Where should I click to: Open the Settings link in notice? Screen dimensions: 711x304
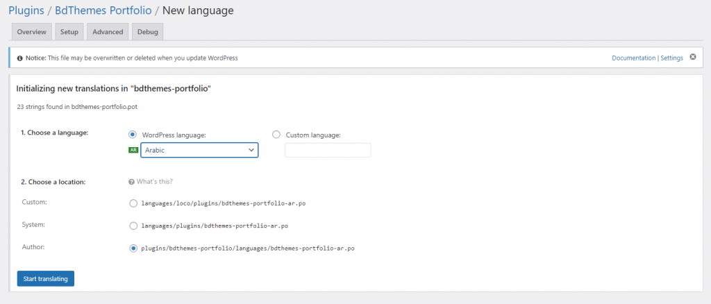[x=671, y=58]
